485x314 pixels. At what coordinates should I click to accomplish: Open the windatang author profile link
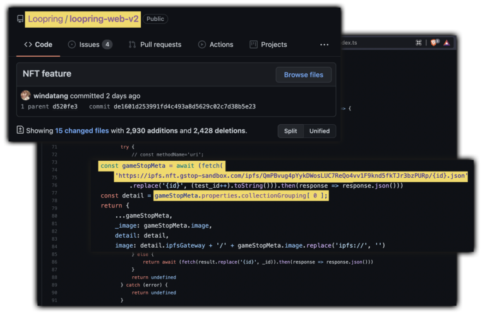[x=51, y=96]
